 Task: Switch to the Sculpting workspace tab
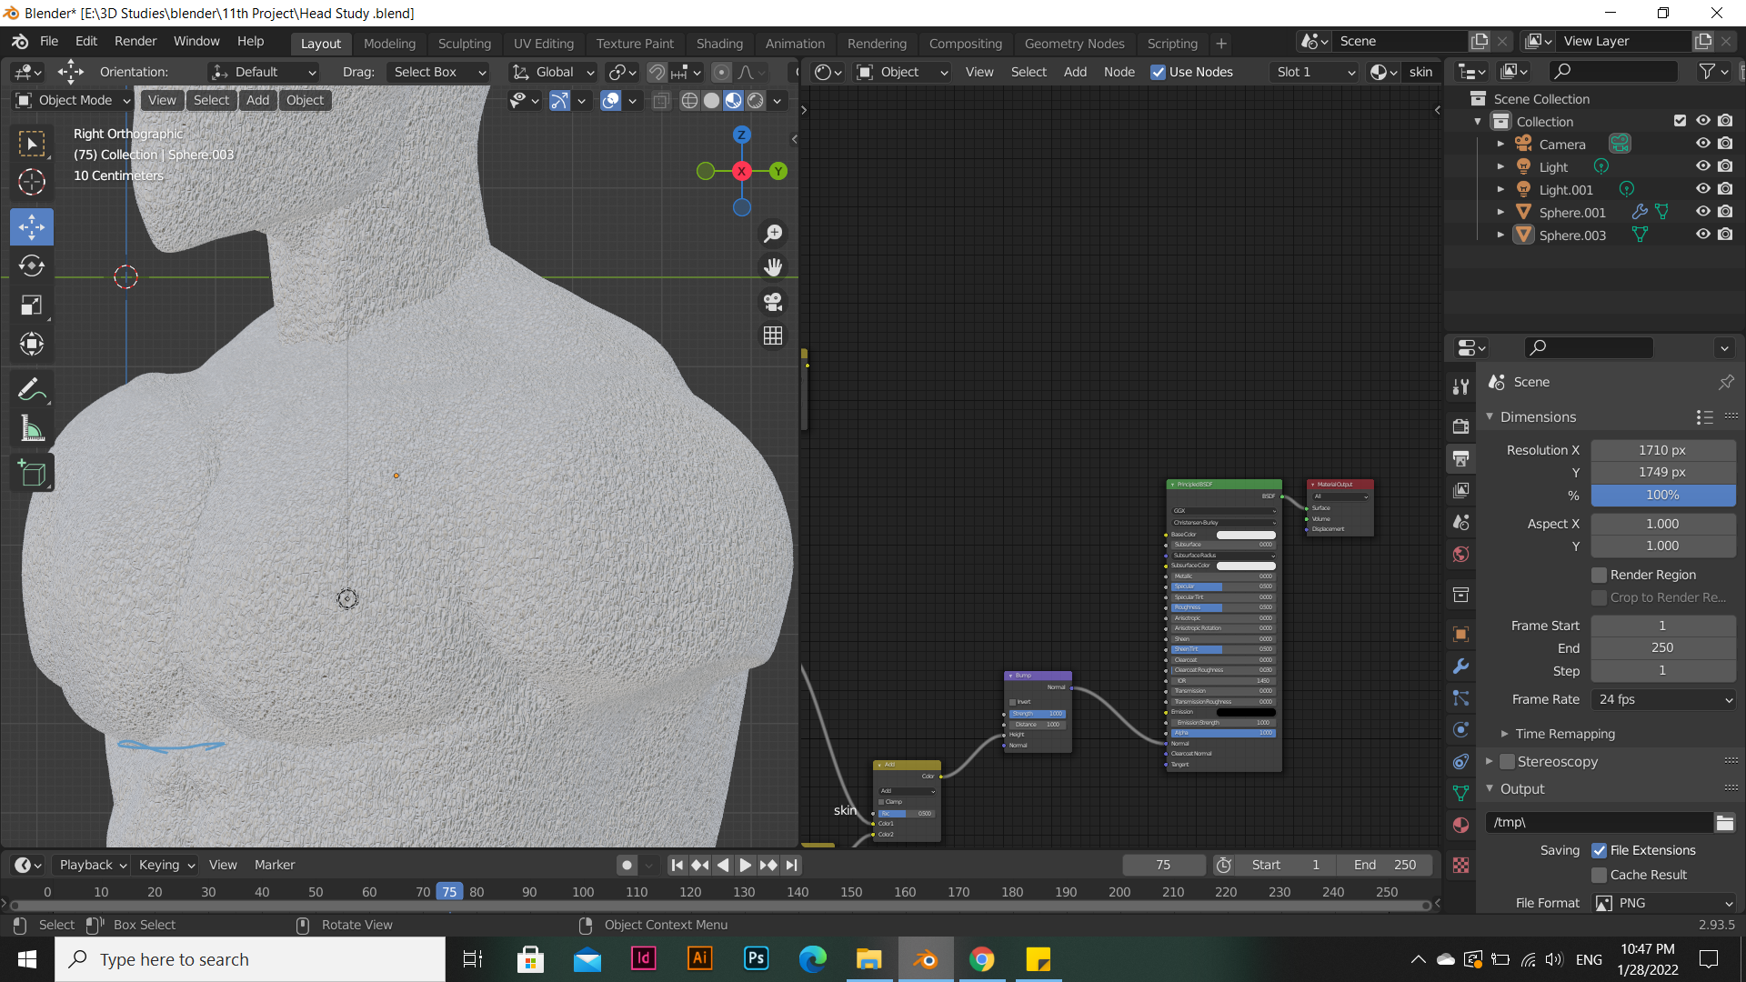(x=464, y=43)
